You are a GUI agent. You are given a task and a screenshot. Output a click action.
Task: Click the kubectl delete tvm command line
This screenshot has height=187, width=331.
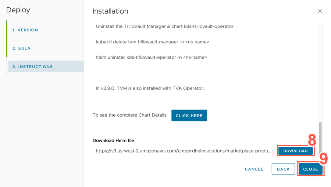coord(152,42)
